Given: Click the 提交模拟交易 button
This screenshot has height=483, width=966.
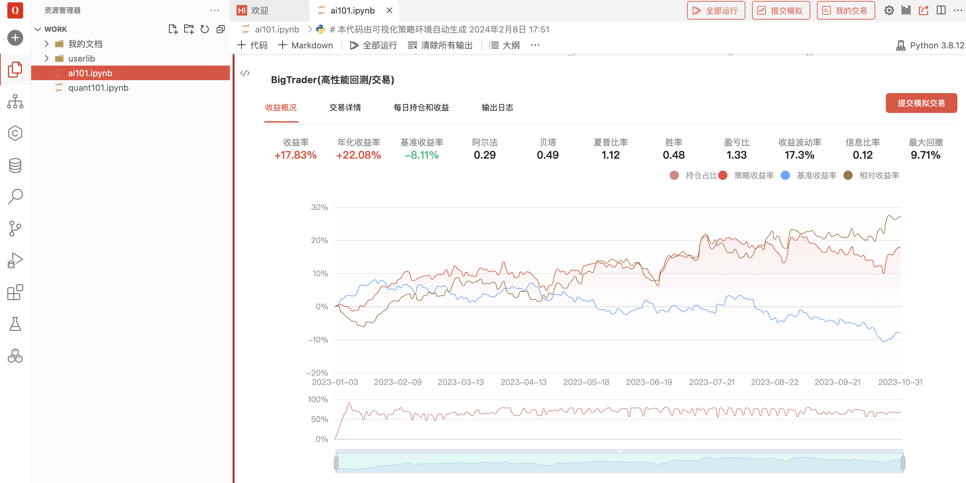Looking at the screenshot, I should coord(921,103).
